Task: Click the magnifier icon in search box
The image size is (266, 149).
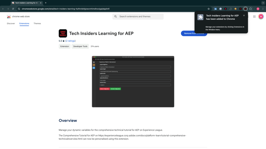Action: click(116, 16)
